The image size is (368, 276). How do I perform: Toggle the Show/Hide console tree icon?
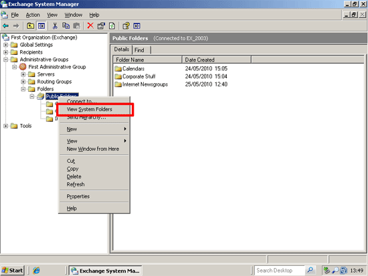[41, 26]
